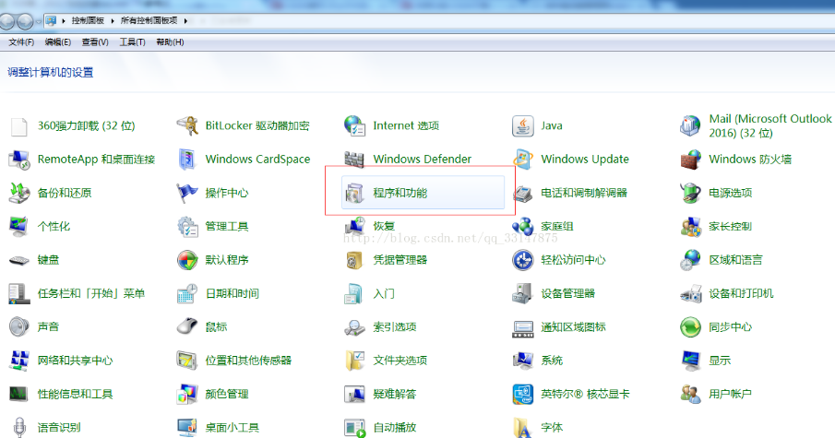Open the 显示 link

pos(720,361)
